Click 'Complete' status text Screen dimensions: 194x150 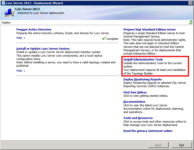click(112, 39)
